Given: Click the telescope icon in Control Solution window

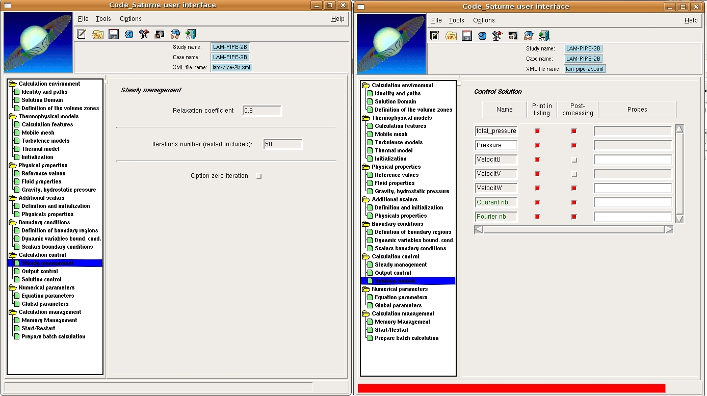Looking at the screenshot, I should pos(497,36).
